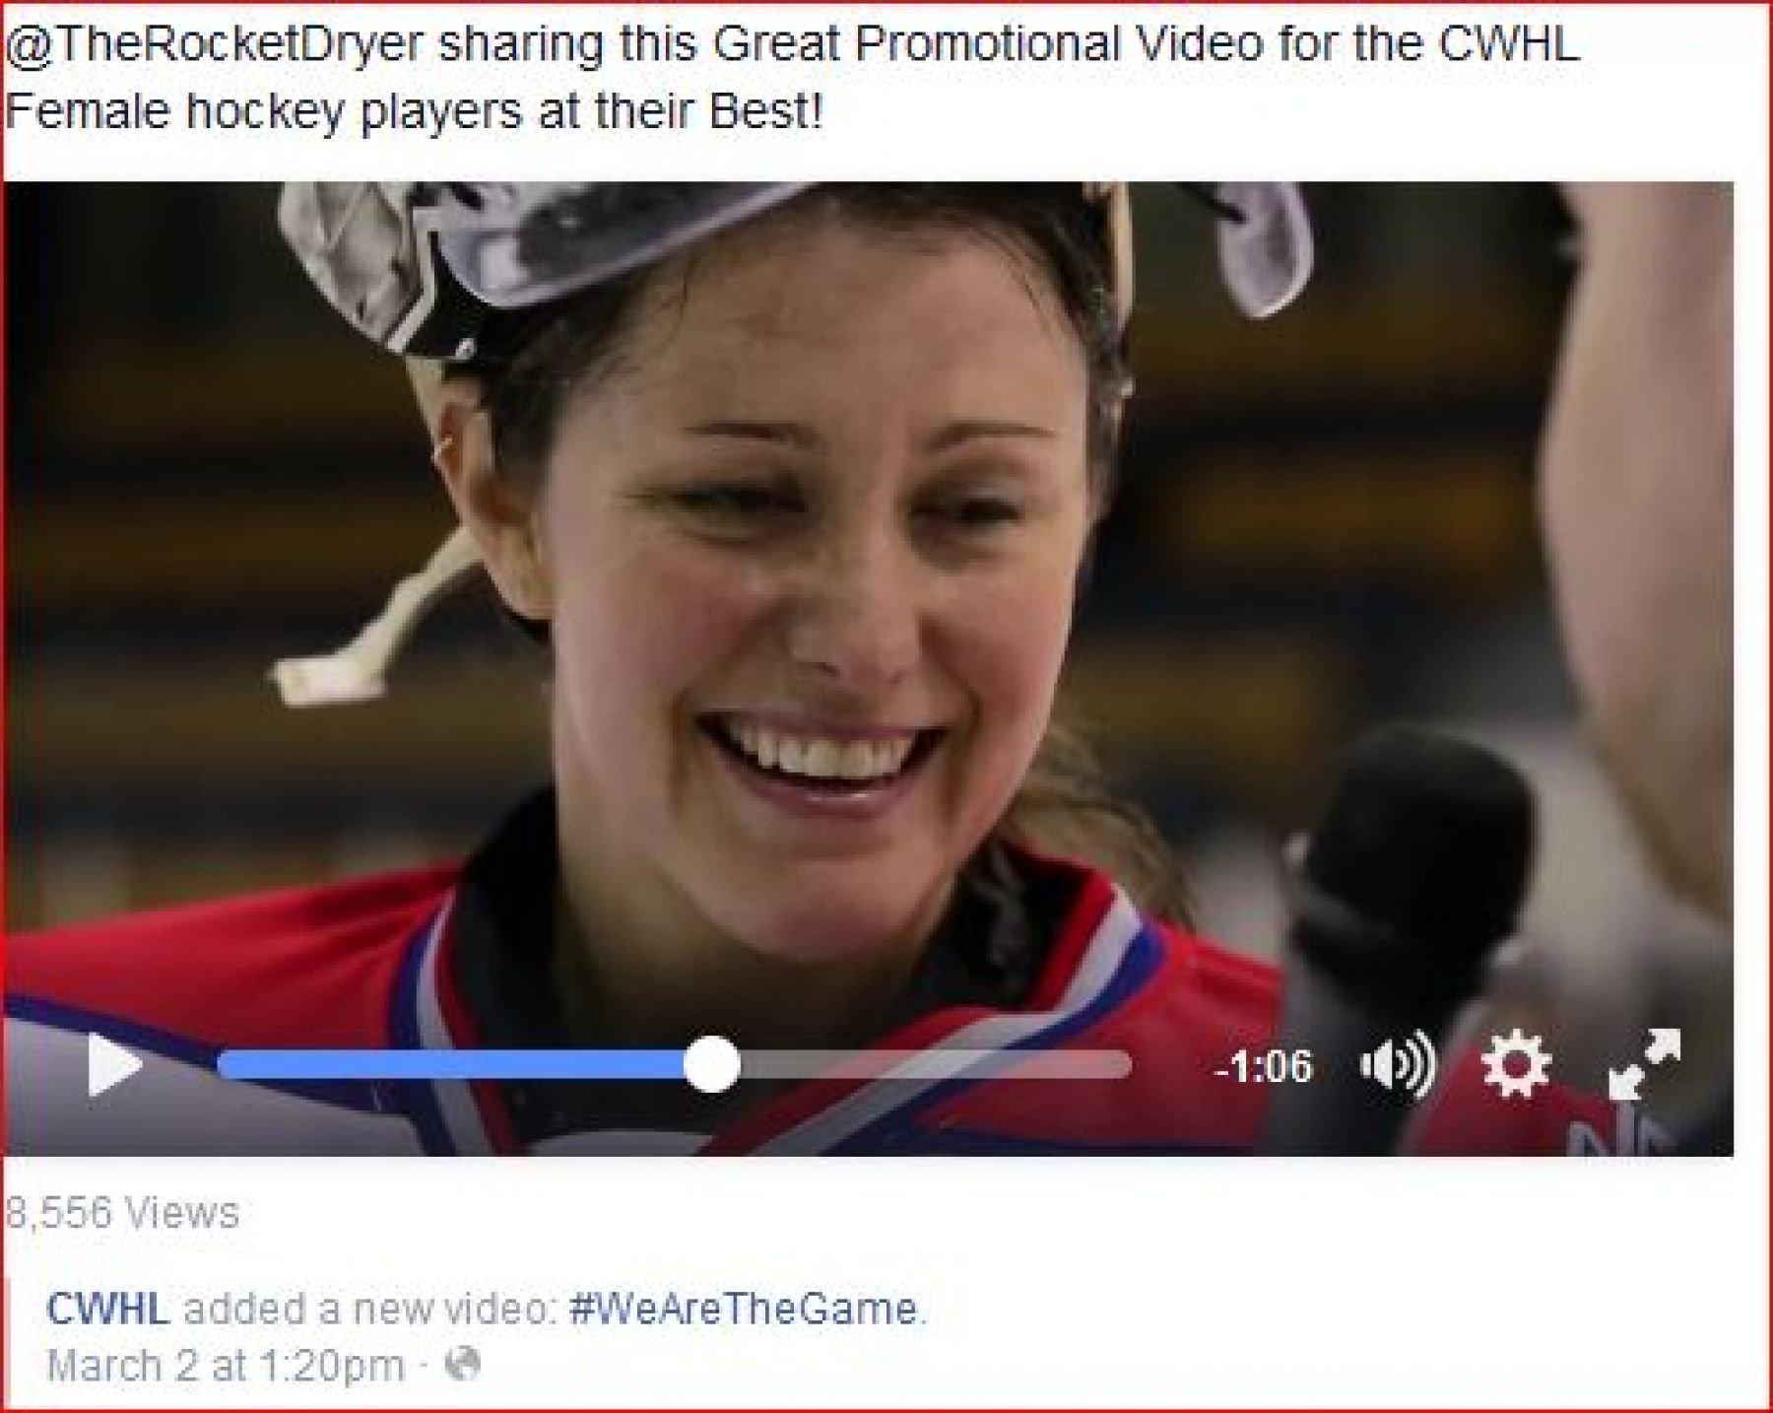Click the blue played portion of progress bar
The image size is (1773, 1413).
pyautogui.click(x=451, y=1064)
